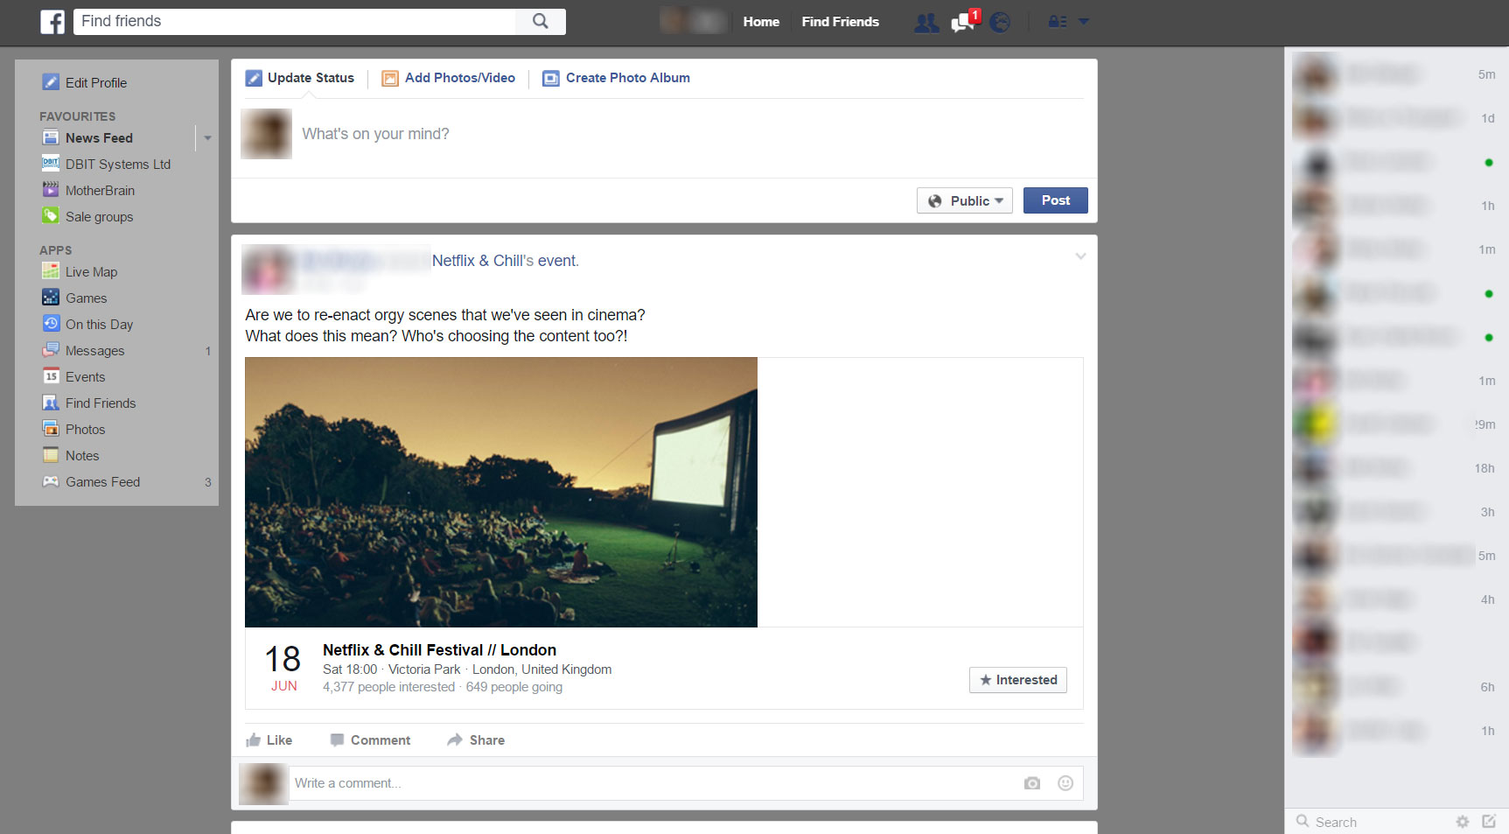Click the Write a comment field

(x=656, y=783)
